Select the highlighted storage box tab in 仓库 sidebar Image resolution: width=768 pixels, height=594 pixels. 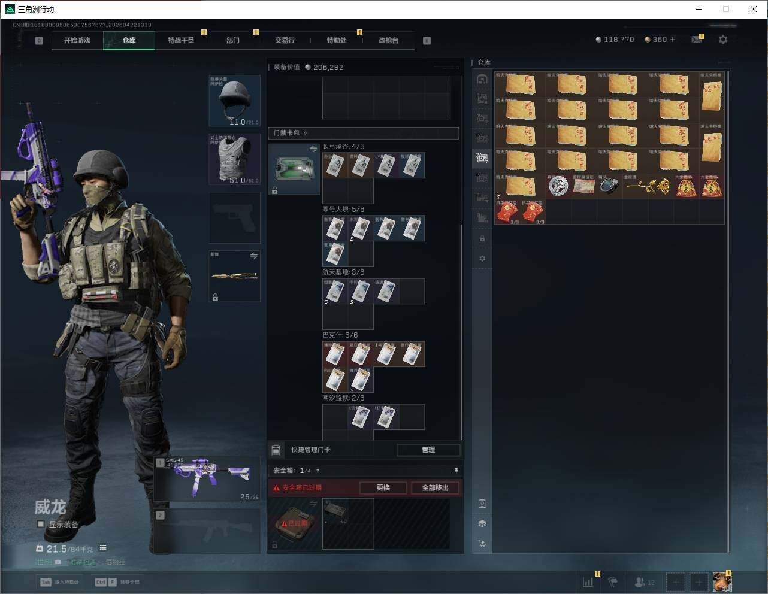point(482,158)
